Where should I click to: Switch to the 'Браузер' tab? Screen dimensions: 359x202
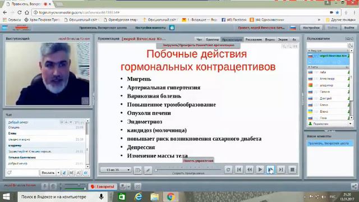(212, 39)
